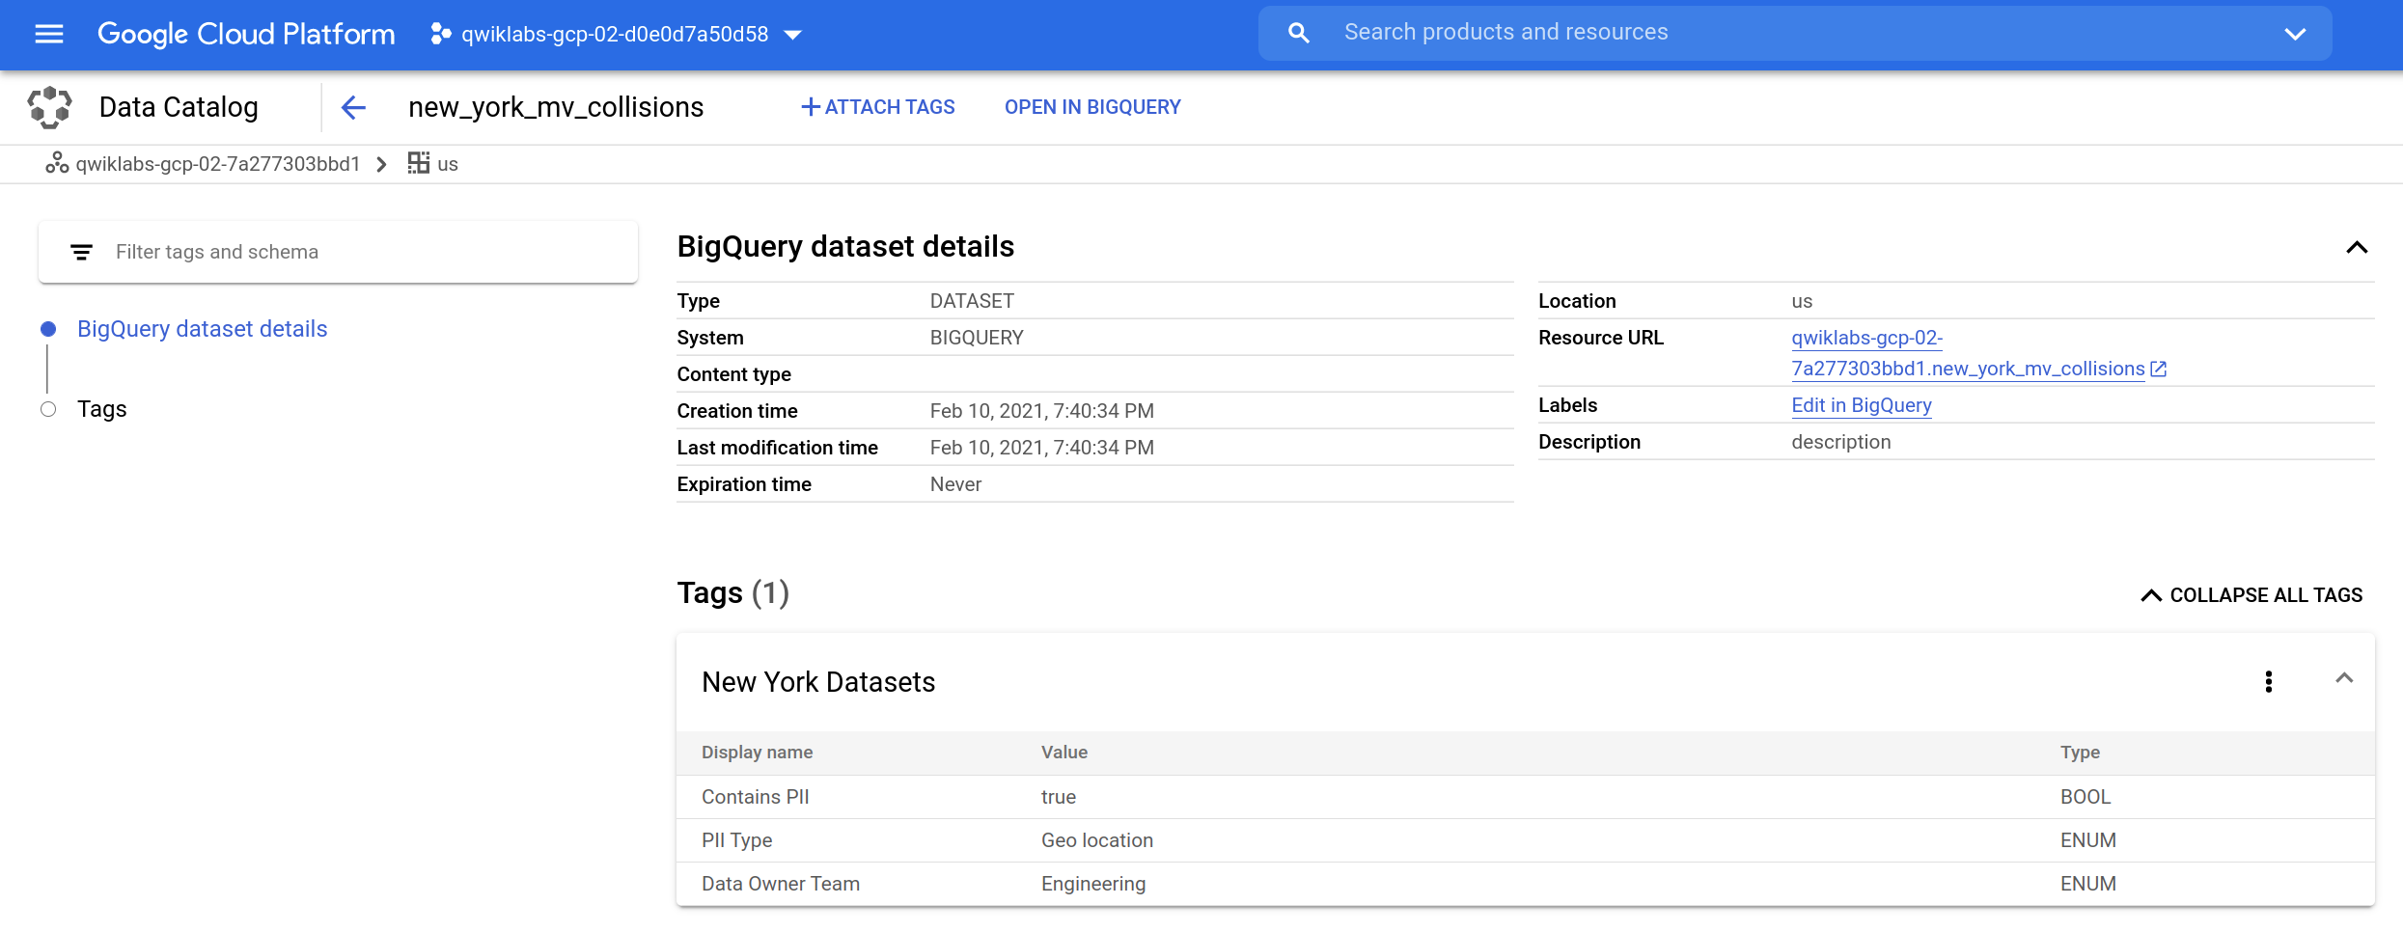The height and width of the screenshot is (932, 2403).
Task: Select the Data Owner Team row label
Action: point(781,884)
